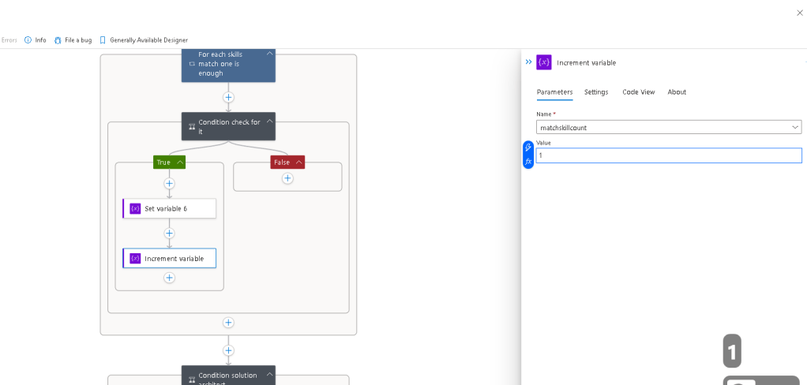Click File a bug in toolbar
This screenshot has height=385, width=807.
[x=73, y=40]
